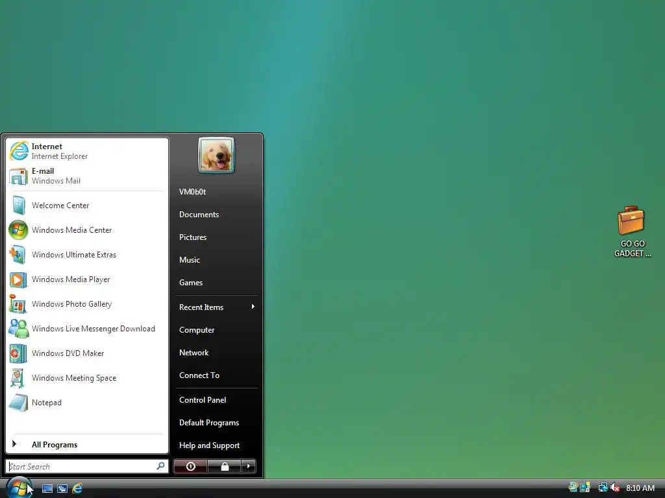Open Network from Start menu
Screen dimensions: 665x498
(194, 353)
